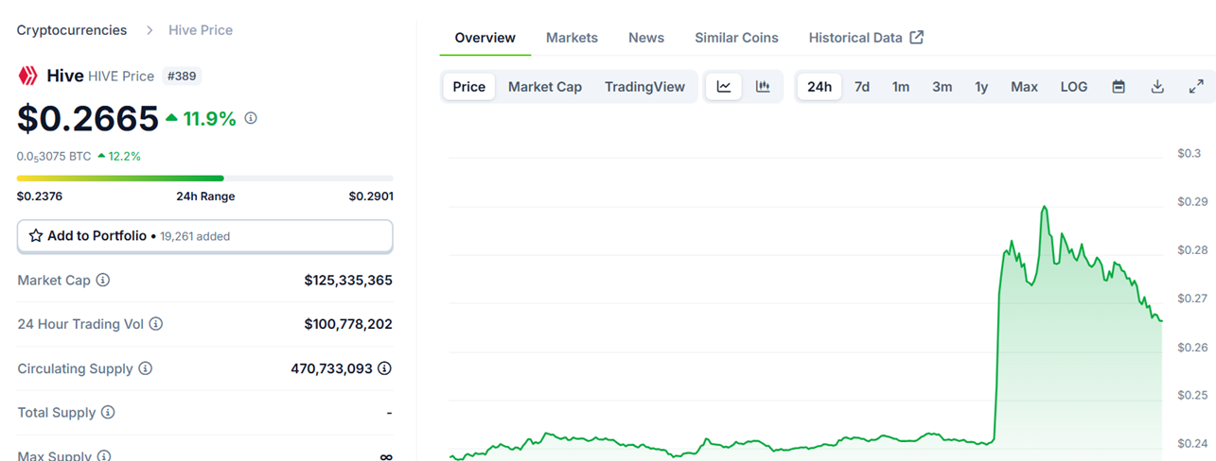The image size is (1216, 461).
Task: Select the 1y time range
Action: pyautogui.click(x=981, y=87)
